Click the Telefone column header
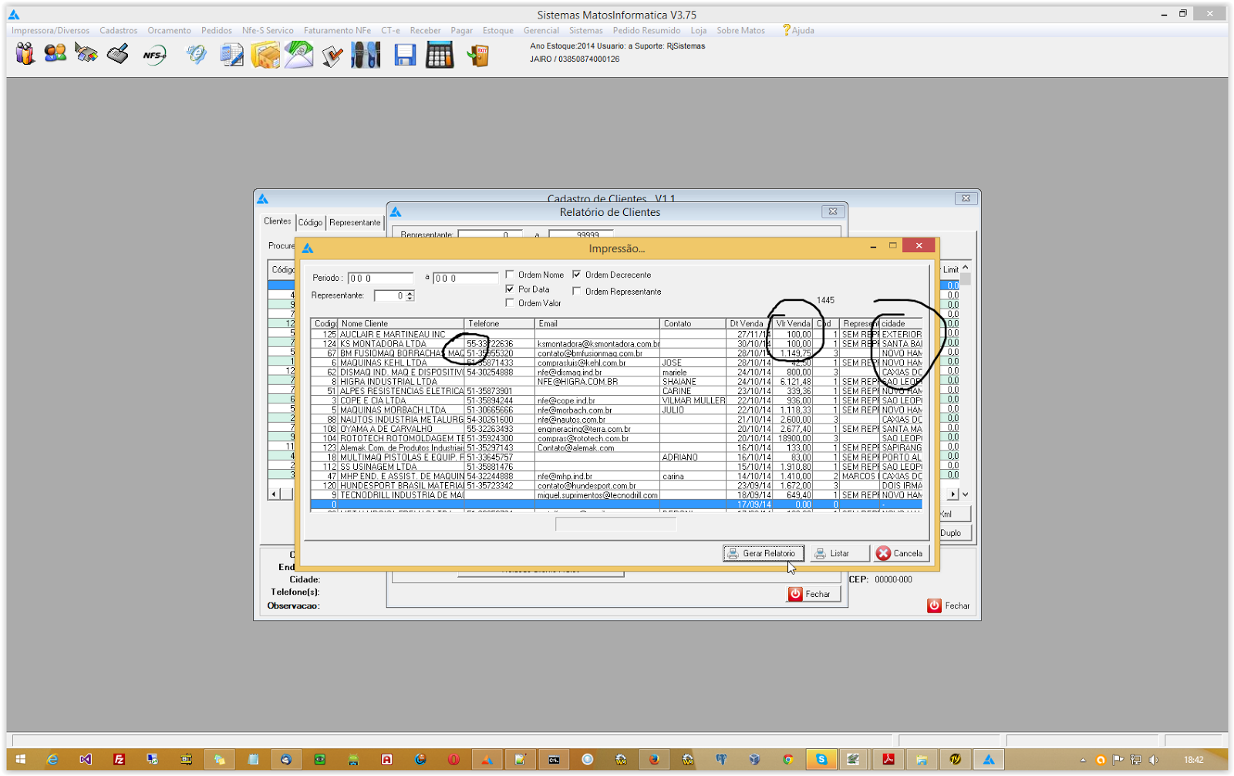The height and width of the screenshot is (776, 1234). 500,323
